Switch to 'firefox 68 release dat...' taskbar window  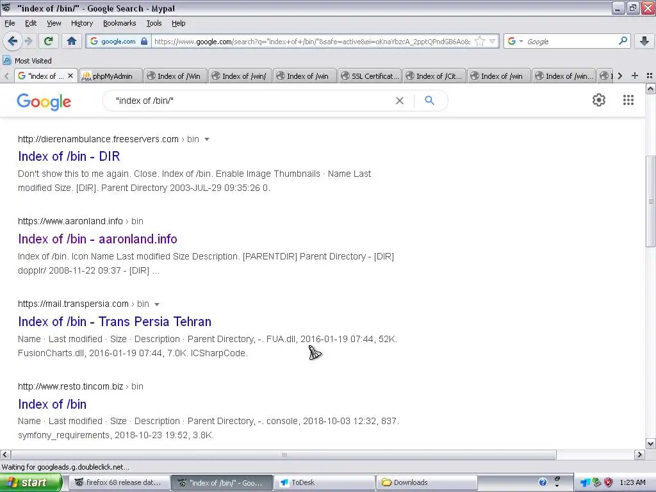click(119, 482)
